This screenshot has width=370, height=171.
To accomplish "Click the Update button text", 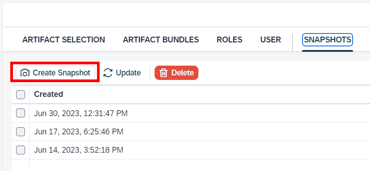I will [128, 73].
